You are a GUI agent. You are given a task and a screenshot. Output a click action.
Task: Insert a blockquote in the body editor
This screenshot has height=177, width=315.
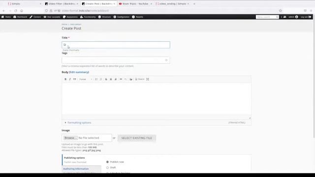(x=74, y=79)
